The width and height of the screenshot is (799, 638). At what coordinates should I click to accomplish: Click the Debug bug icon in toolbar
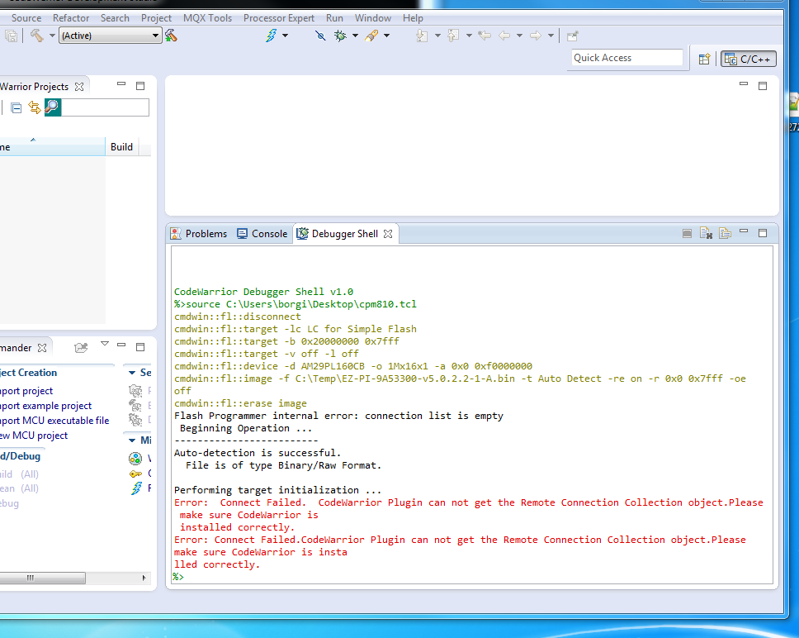click(x=340, y=36)
